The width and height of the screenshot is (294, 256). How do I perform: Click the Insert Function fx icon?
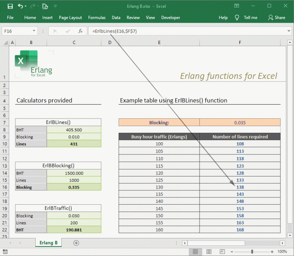[x=80, y=31]
